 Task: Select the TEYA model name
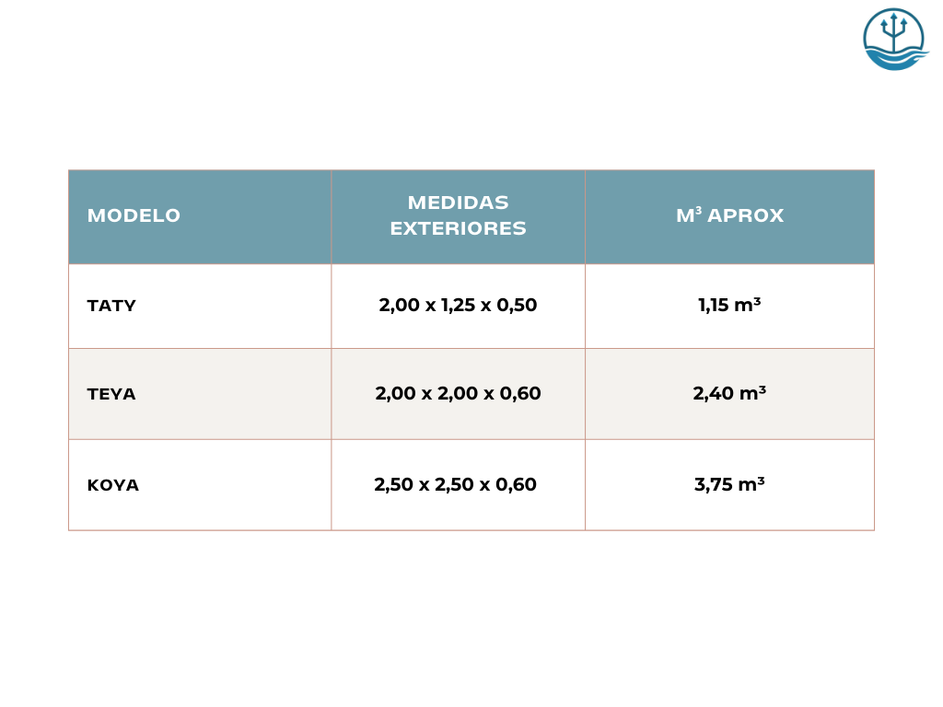(x=111, y=394)
